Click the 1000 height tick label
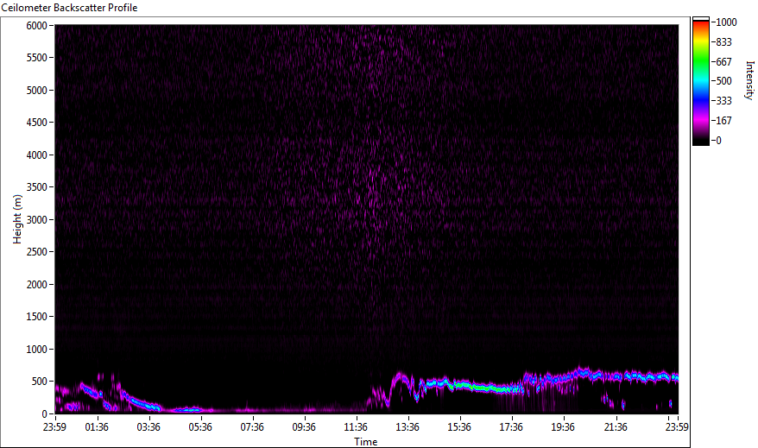This screenshot has width=758, height=448. point(37,350)
